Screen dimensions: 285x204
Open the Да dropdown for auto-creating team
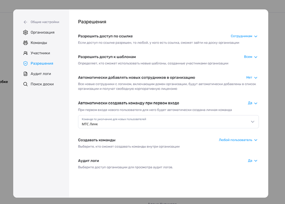253,103
